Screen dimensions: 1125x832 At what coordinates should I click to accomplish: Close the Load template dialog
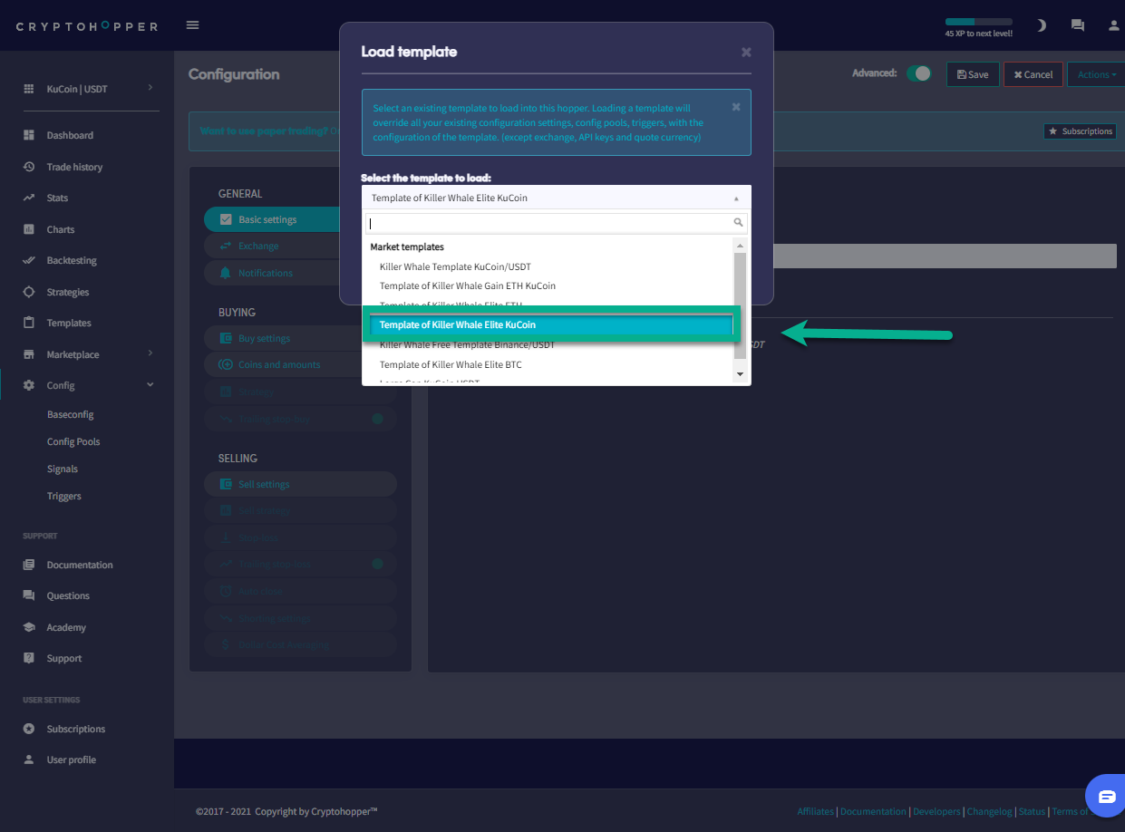[x=746, y=53]
